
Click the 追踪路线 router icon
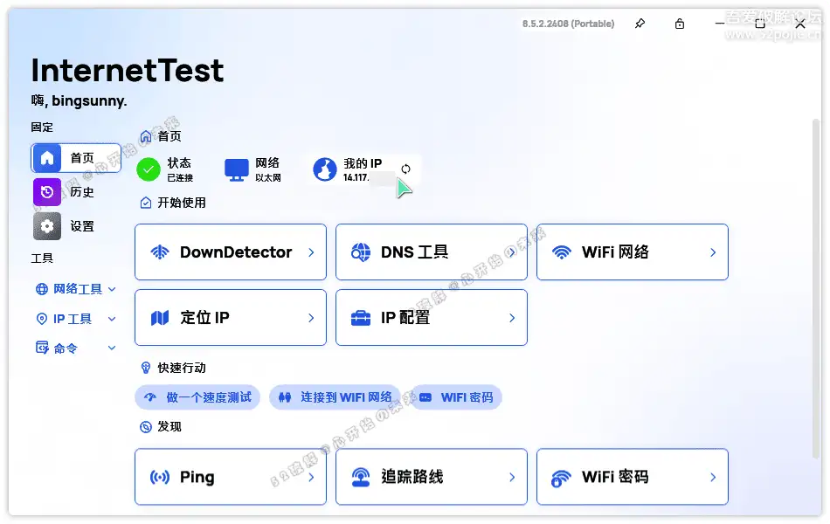click(x=361, y=477)
